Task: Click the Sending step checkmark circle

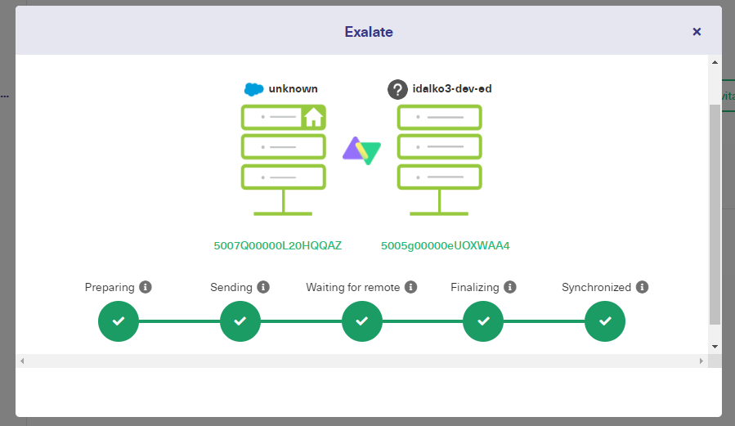Action: coord(240,321)
